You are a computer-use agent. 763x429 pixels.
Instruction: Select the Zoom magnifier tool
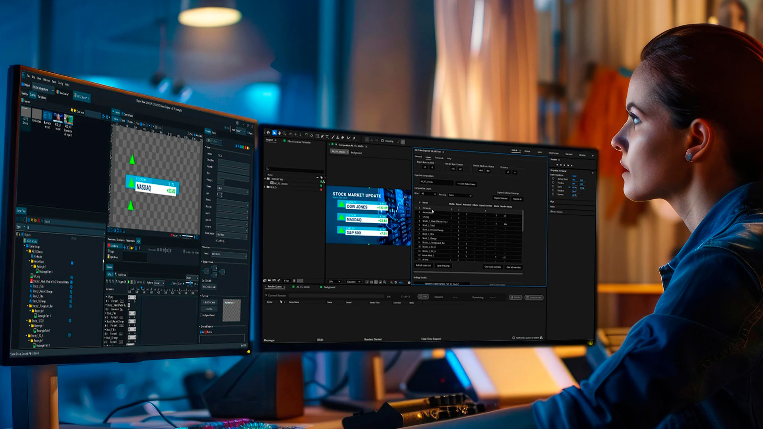point(285,134)
